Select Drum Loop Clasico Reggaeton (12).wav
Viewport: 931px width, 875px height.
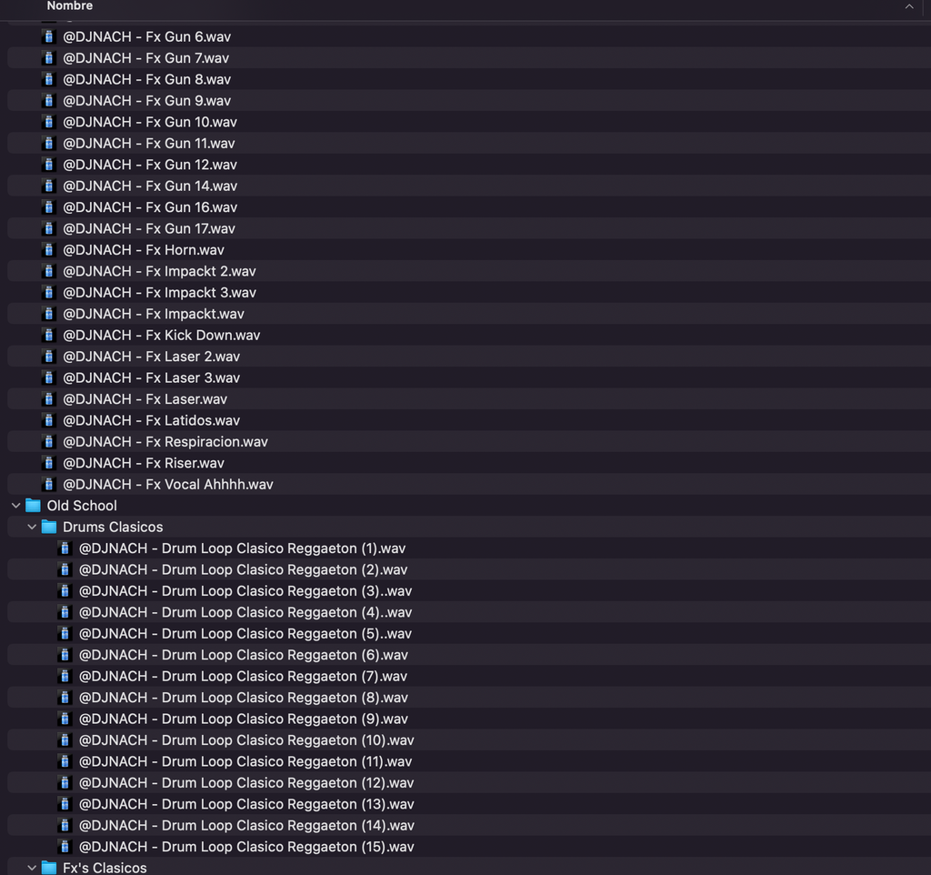pyautogui.click(x=246, y=783)
